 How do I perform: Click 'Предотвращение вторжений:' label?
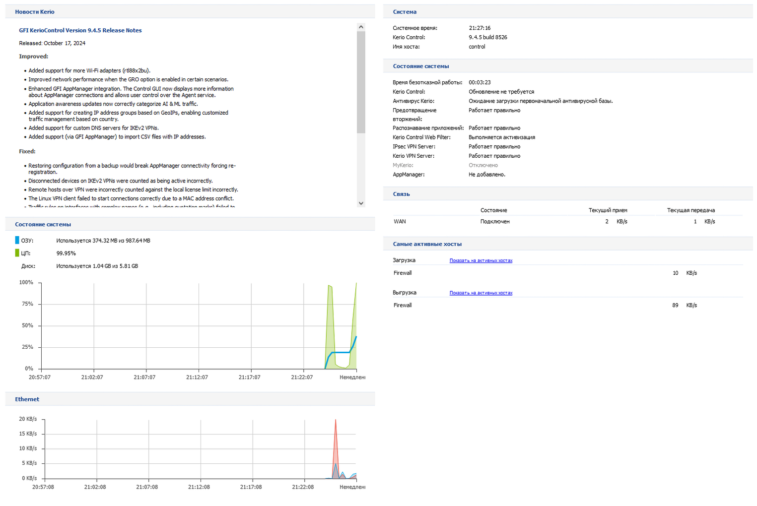(414, 115)
